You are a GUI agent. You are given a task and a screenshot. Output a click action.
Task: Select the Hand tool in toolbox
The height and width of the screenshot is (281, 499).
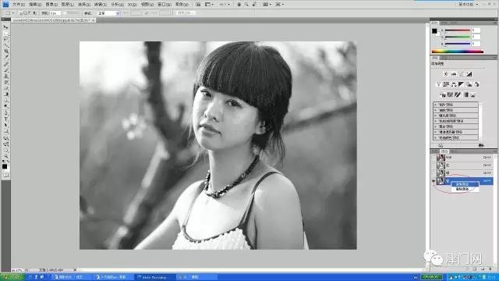click(x=5, y=151)
